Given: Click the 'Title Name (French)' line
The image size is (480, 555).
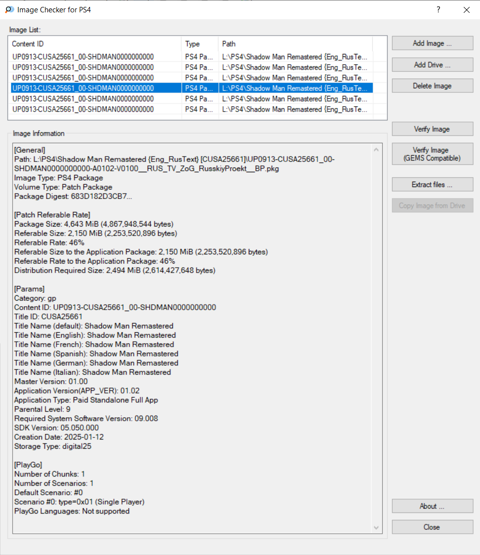Looking at the screenshot, I should click(x=94, y=344).
